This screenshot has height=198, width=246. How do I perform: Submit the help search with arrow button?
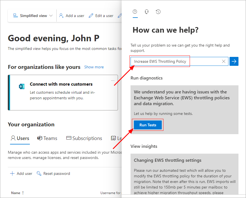(234, 61)
